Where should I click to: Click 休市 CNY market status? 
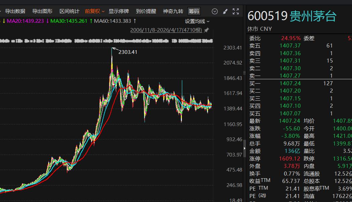(x=259, y=29)
